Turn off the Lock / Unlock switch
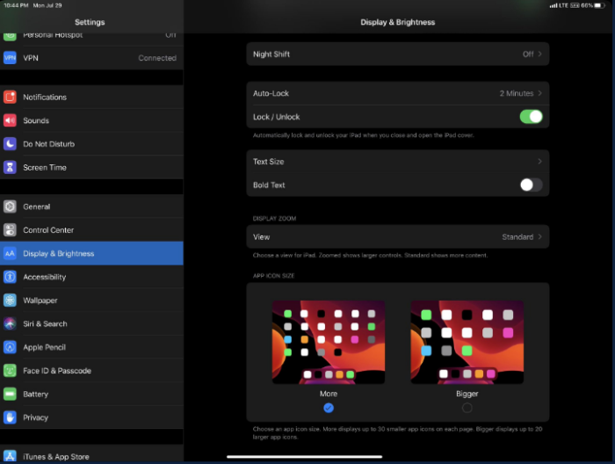This screenshot has width=615, height=464. tap(531, 117)
